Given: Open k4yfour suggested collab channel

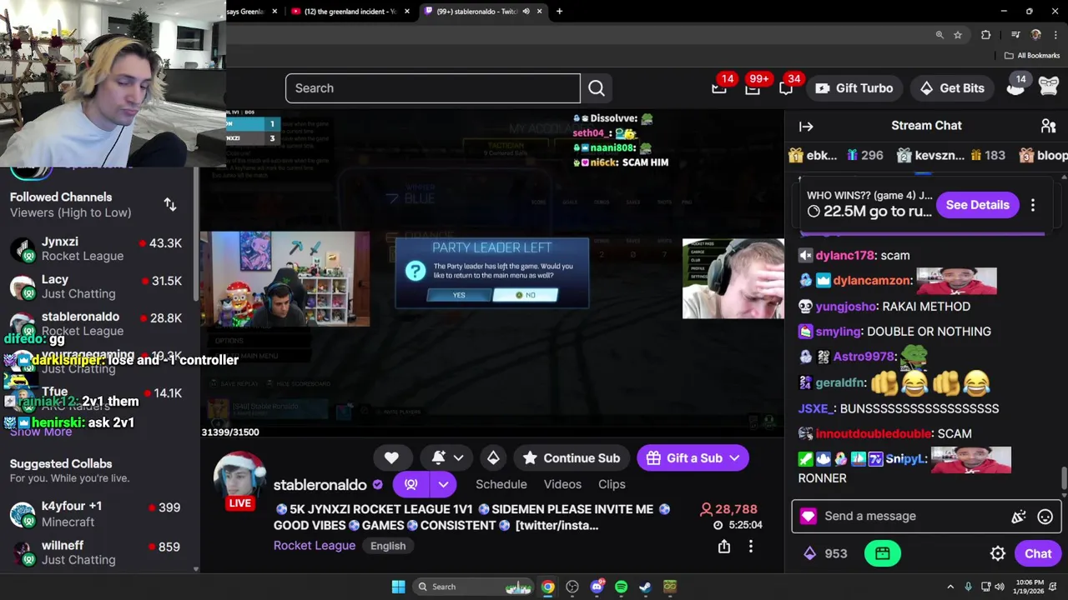Looking at the screenshot, I should tap(100, 513).
